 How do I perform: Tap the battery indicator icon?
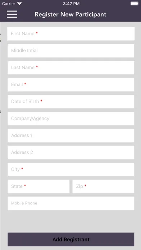[x=135, y=4]
